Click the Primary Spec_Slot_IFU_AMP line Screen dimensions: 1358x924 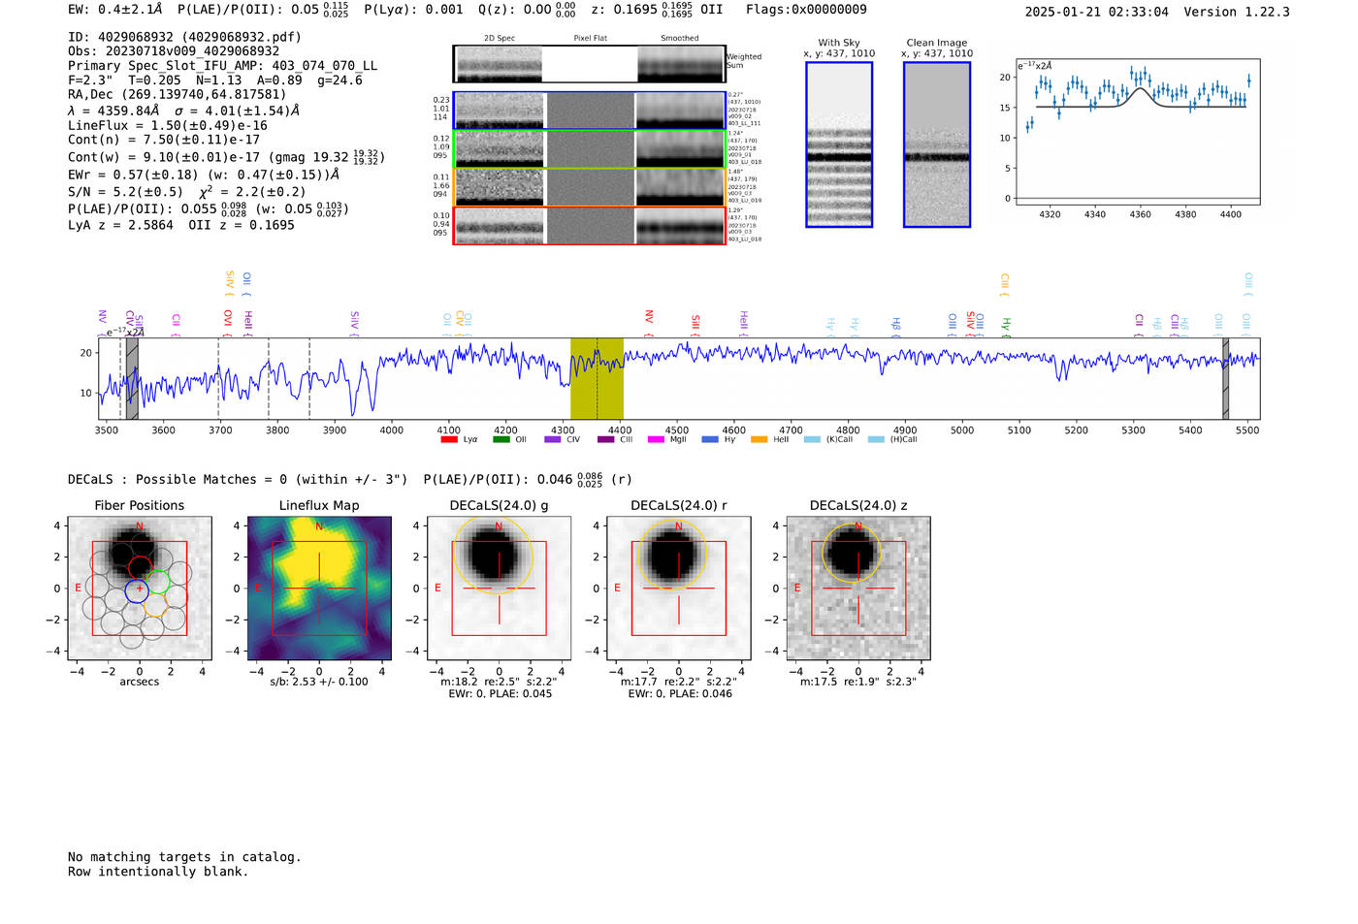(x=223, y=66)
